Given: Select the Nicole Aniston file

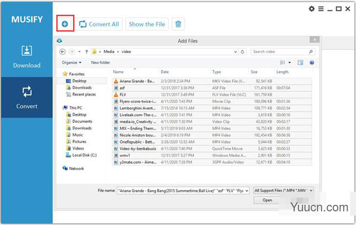Looking at the screenshot, I should coord(212,135).
